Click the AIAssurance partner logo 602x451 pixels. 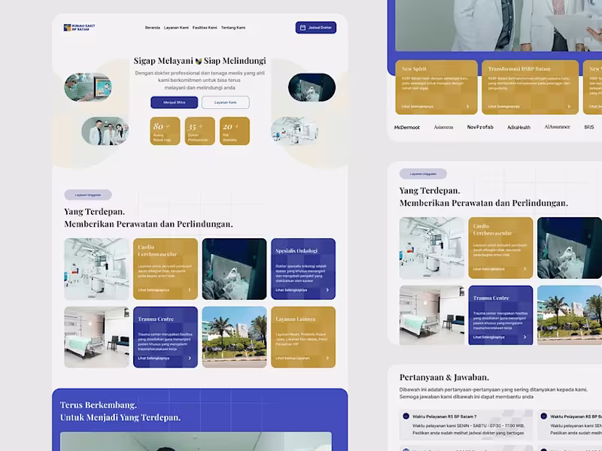point(557,127)
